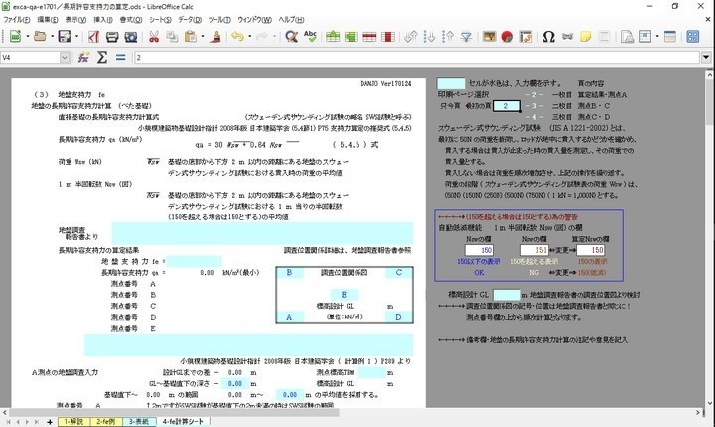Image resolution: width=715 pixels, height=427 pixels.
Task: Select the page number cell containing 2
Action: pyautogui.click(x=506, y=106)
